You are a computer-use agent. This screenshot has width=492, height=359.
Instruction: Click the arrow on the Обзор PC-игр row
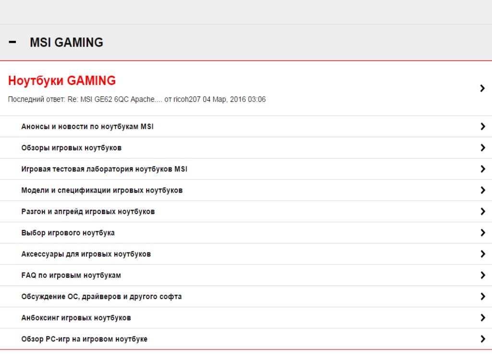point(482,339)
